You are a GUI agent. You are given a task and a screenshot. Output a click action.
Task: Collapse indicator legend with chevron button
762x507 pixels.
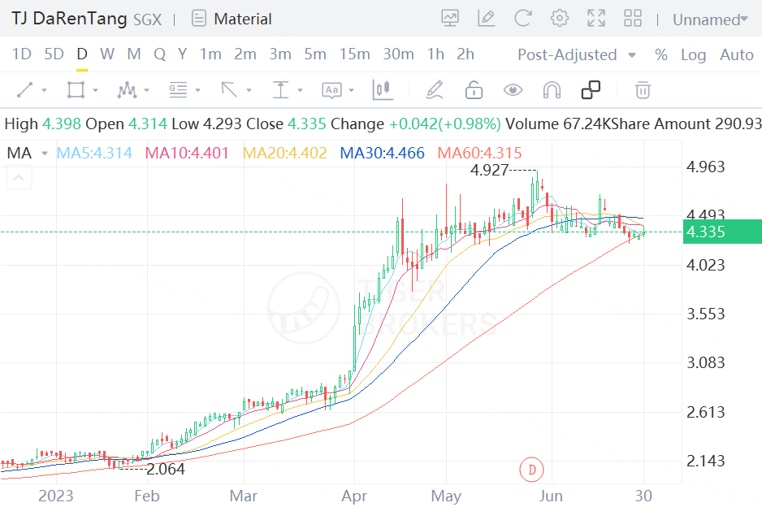(19, 177)
